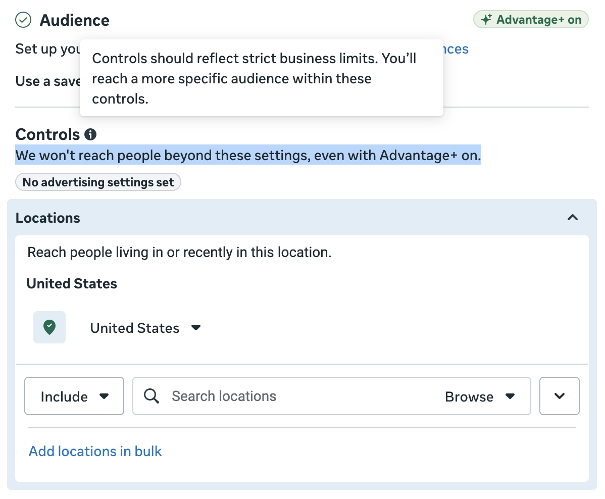Click the highlighted Advantage+ settings sentence

tap(248, 156)
